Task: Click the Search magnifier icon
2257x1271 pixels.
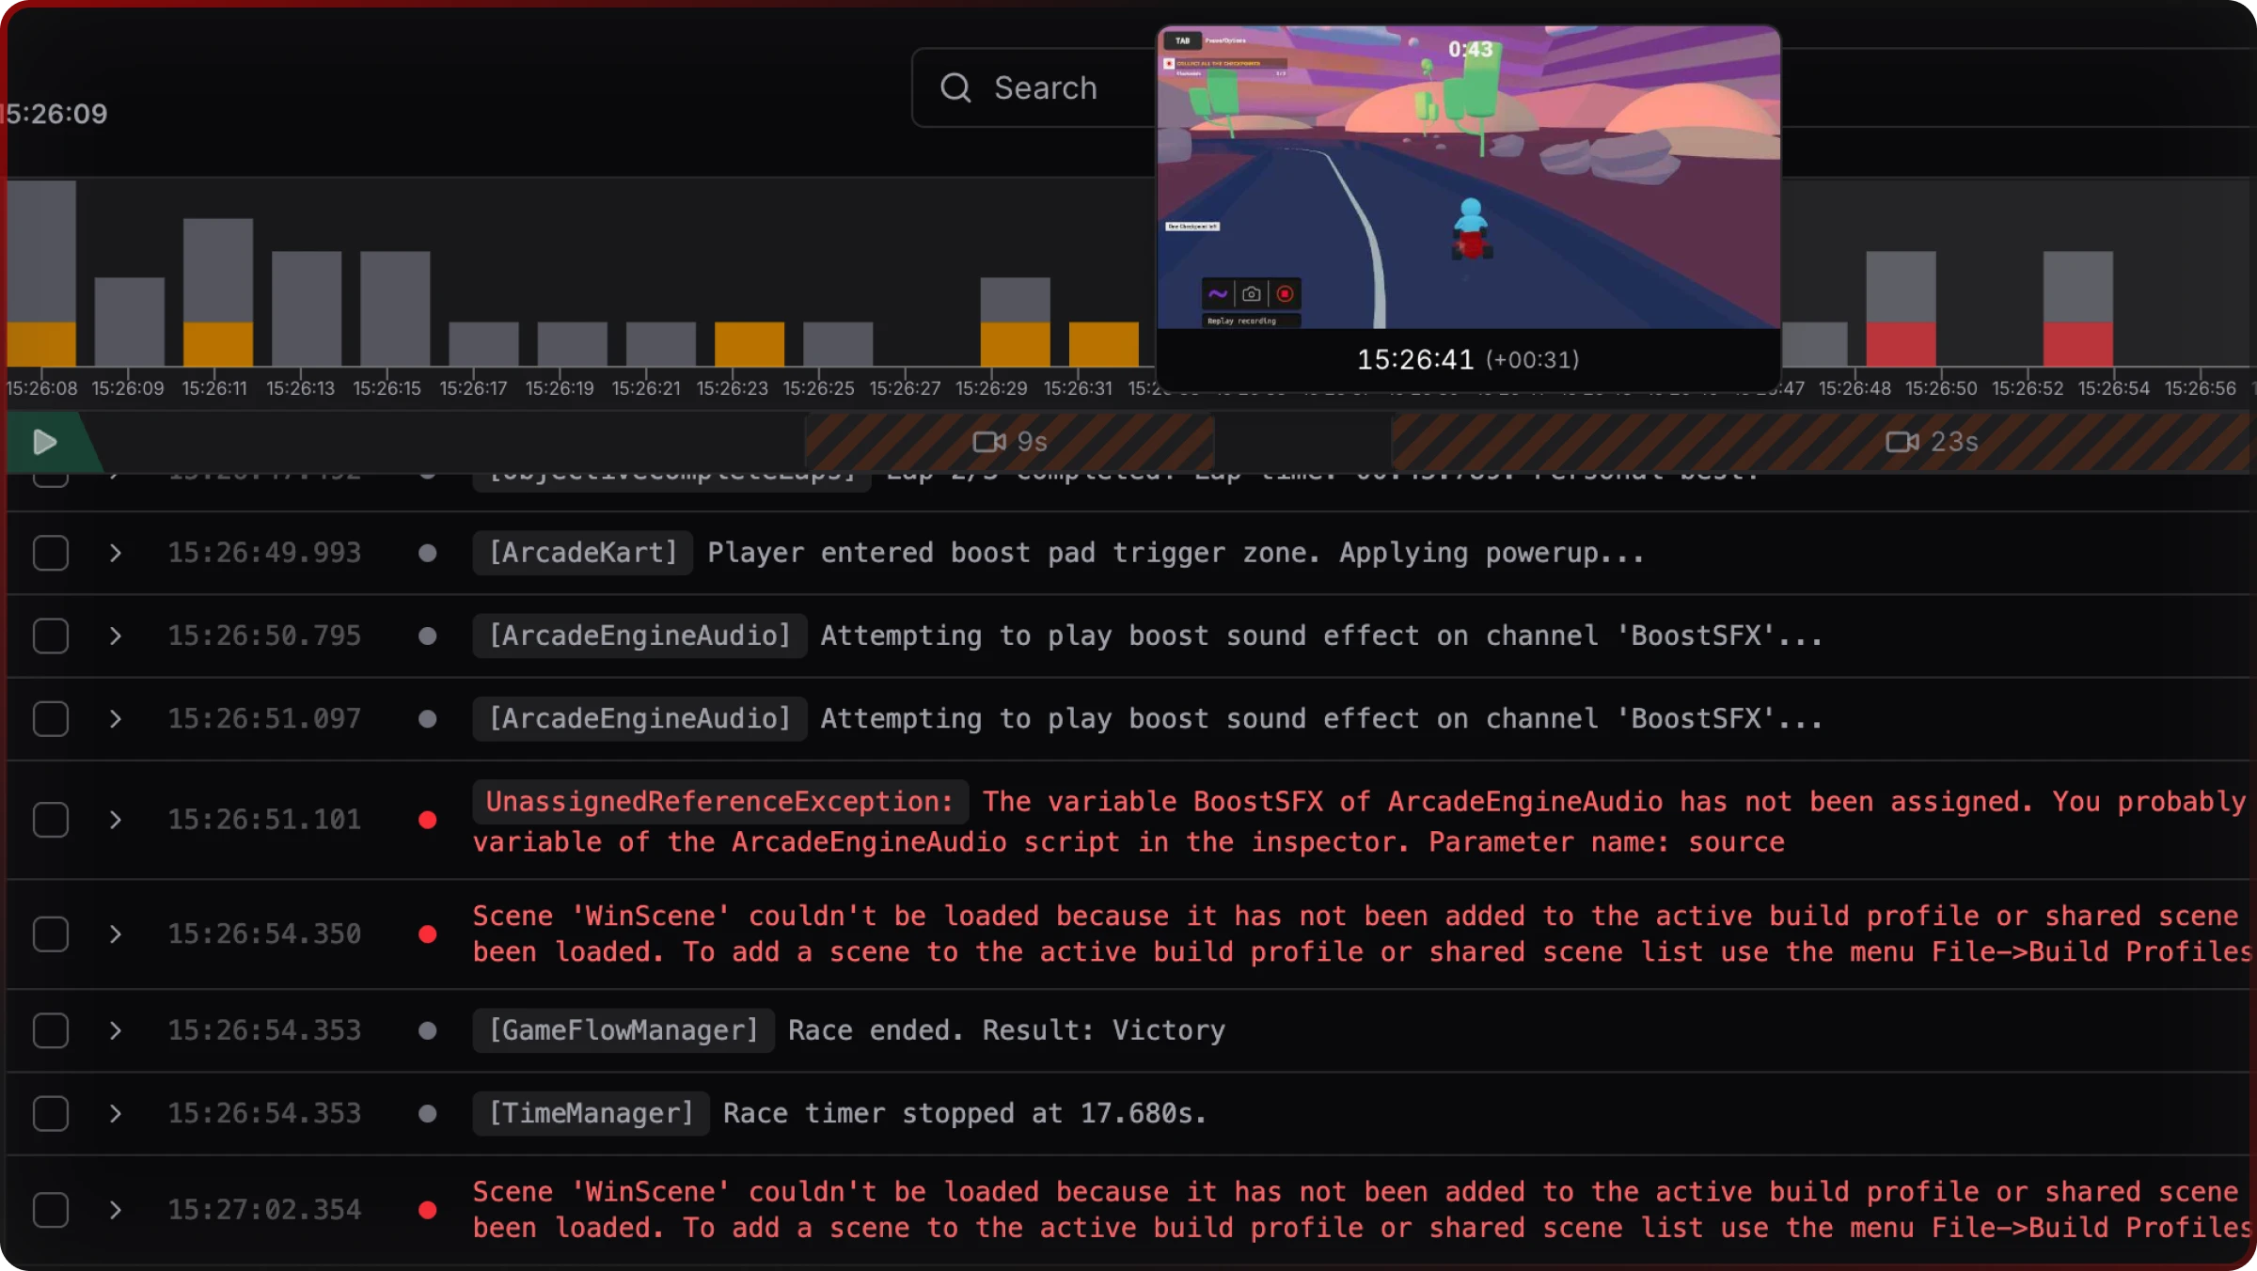Action: pyautogui.click(x=955, y=87)
